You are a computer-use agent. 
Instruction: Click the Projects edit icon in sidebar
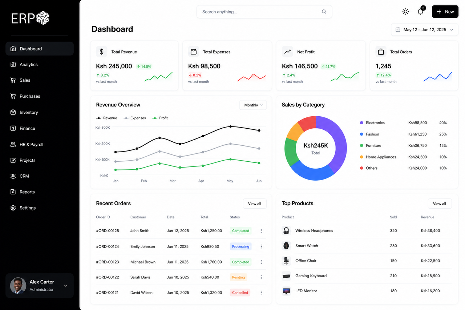pos(13,160)
